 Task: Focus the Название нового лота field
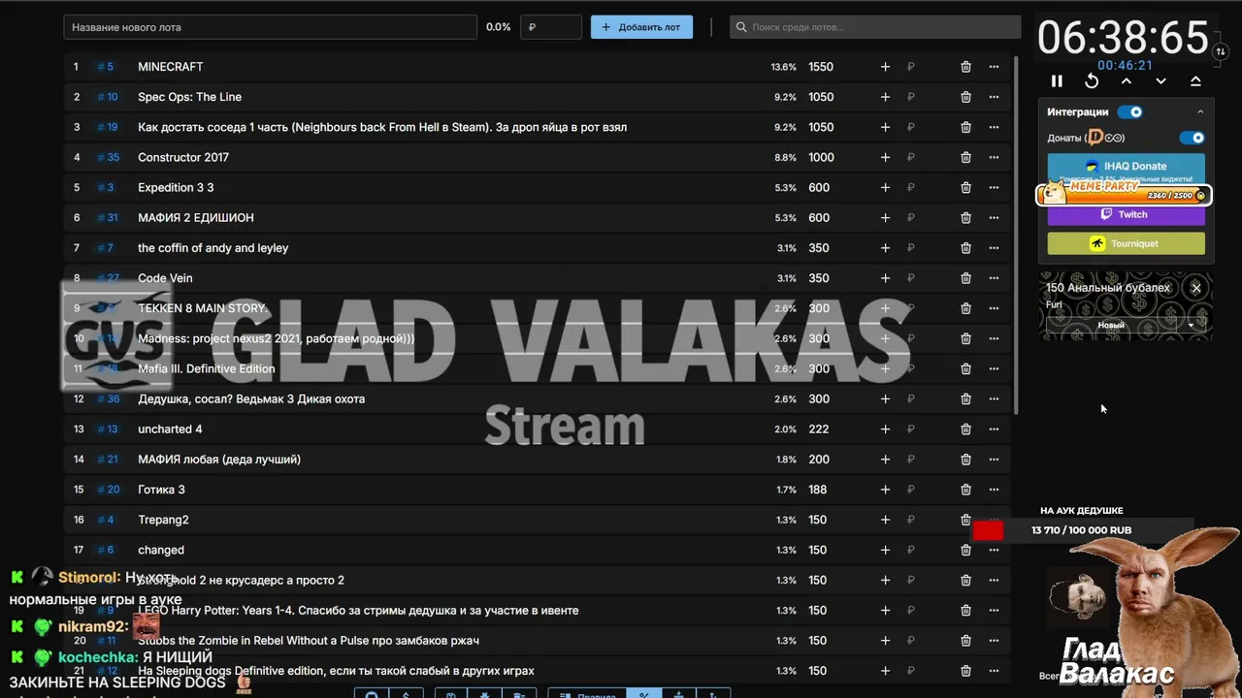tap(270, 27)
